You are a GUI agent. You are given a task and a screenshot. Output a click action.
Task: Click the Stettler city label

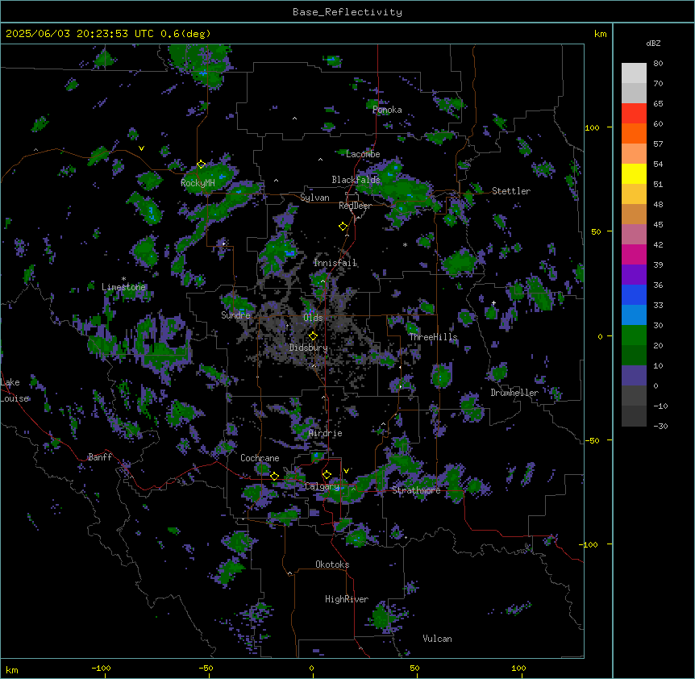(x=511, y=191)
